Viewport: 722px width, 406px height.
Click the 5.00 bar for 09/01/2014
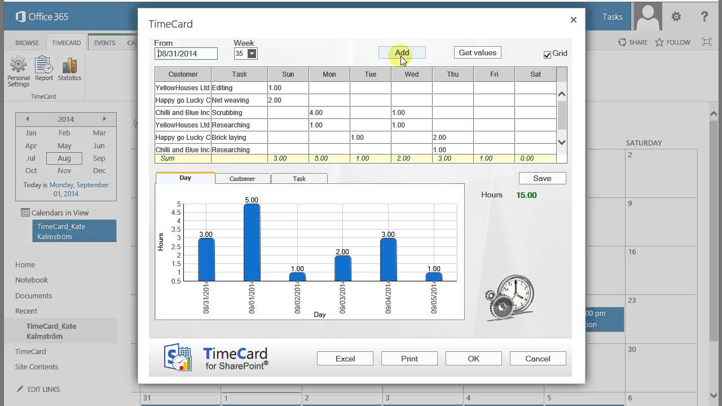point(252,242)
